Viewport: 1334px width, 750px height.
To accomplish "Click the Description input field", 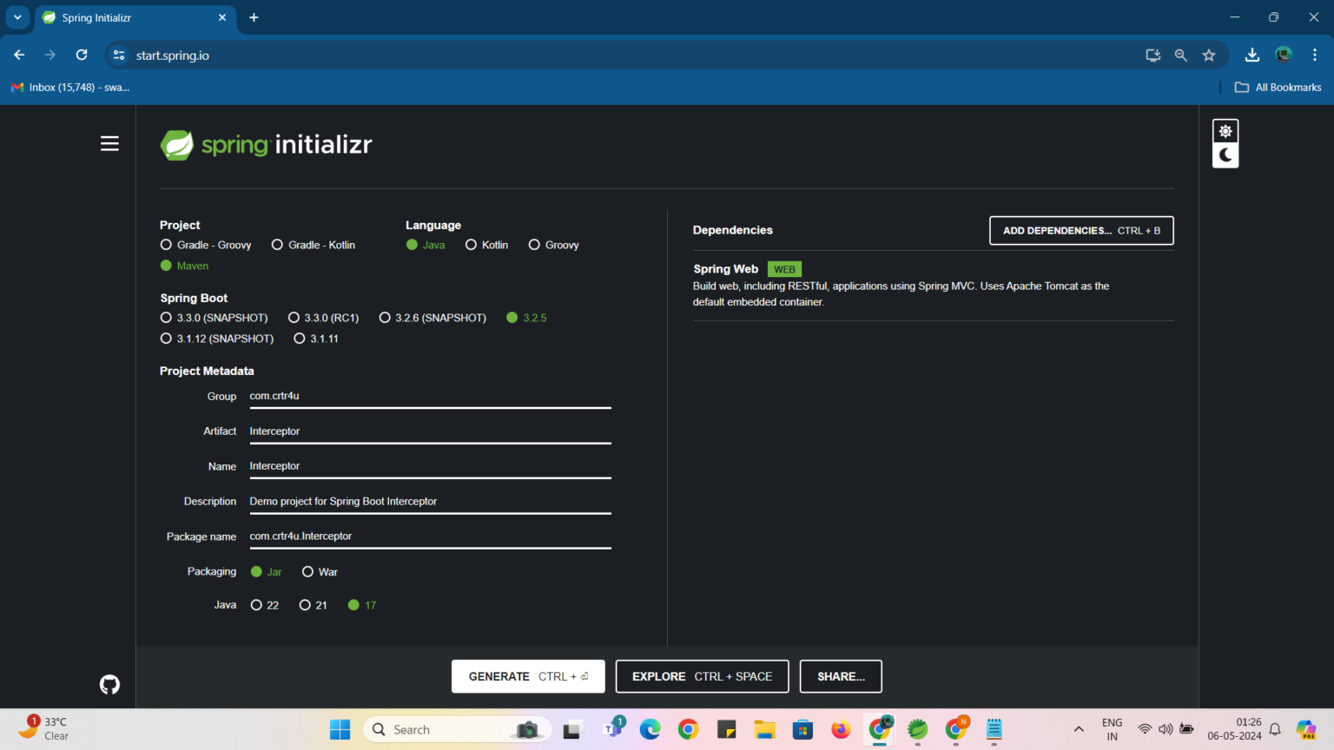I will pos(430,501).
